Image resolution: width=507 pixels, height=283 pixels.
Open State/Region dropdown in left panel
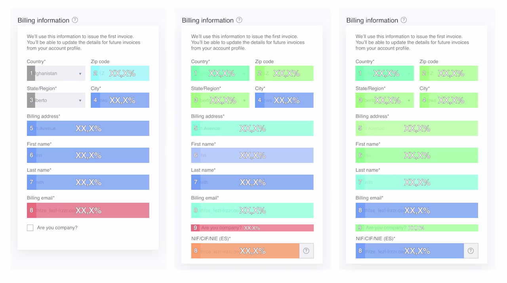[x=56, y=100]
